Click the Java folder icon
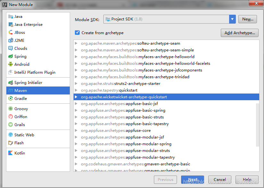 pos(11,17)
